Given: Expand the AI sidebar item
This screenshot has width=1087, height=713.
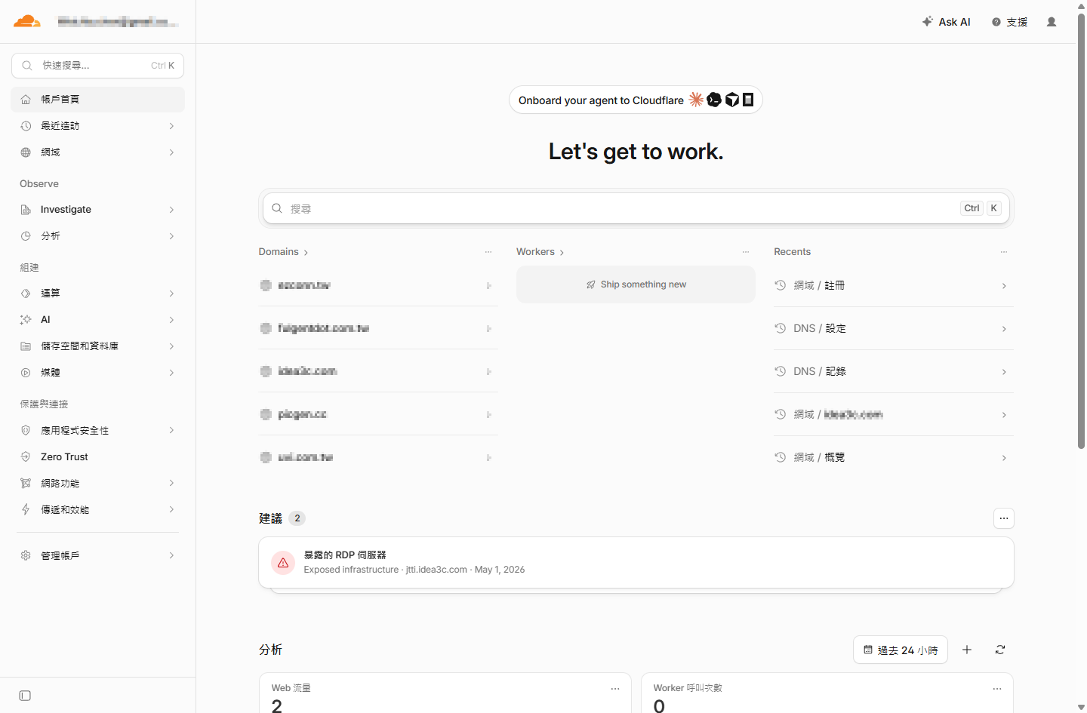Looking at the screenshot, I should 98,320.
